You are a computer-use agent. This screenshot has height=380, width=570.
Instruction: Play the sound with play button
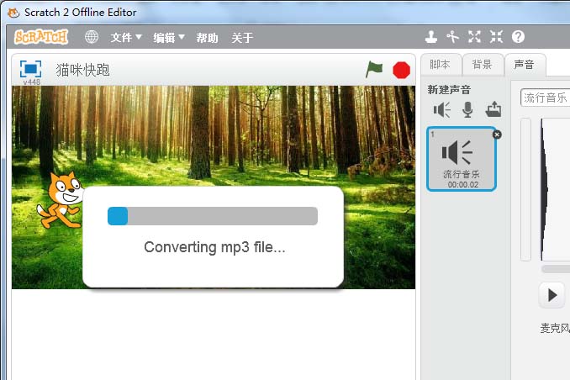[552, 295]
